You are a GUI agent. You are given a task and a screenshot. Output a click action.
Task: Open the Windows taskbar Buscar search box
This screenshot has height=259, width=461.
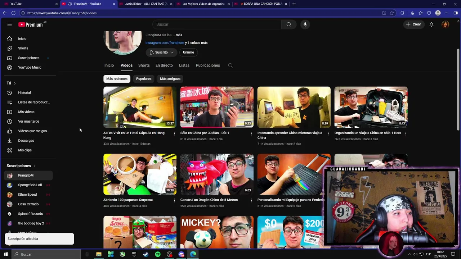coord(46,254)
